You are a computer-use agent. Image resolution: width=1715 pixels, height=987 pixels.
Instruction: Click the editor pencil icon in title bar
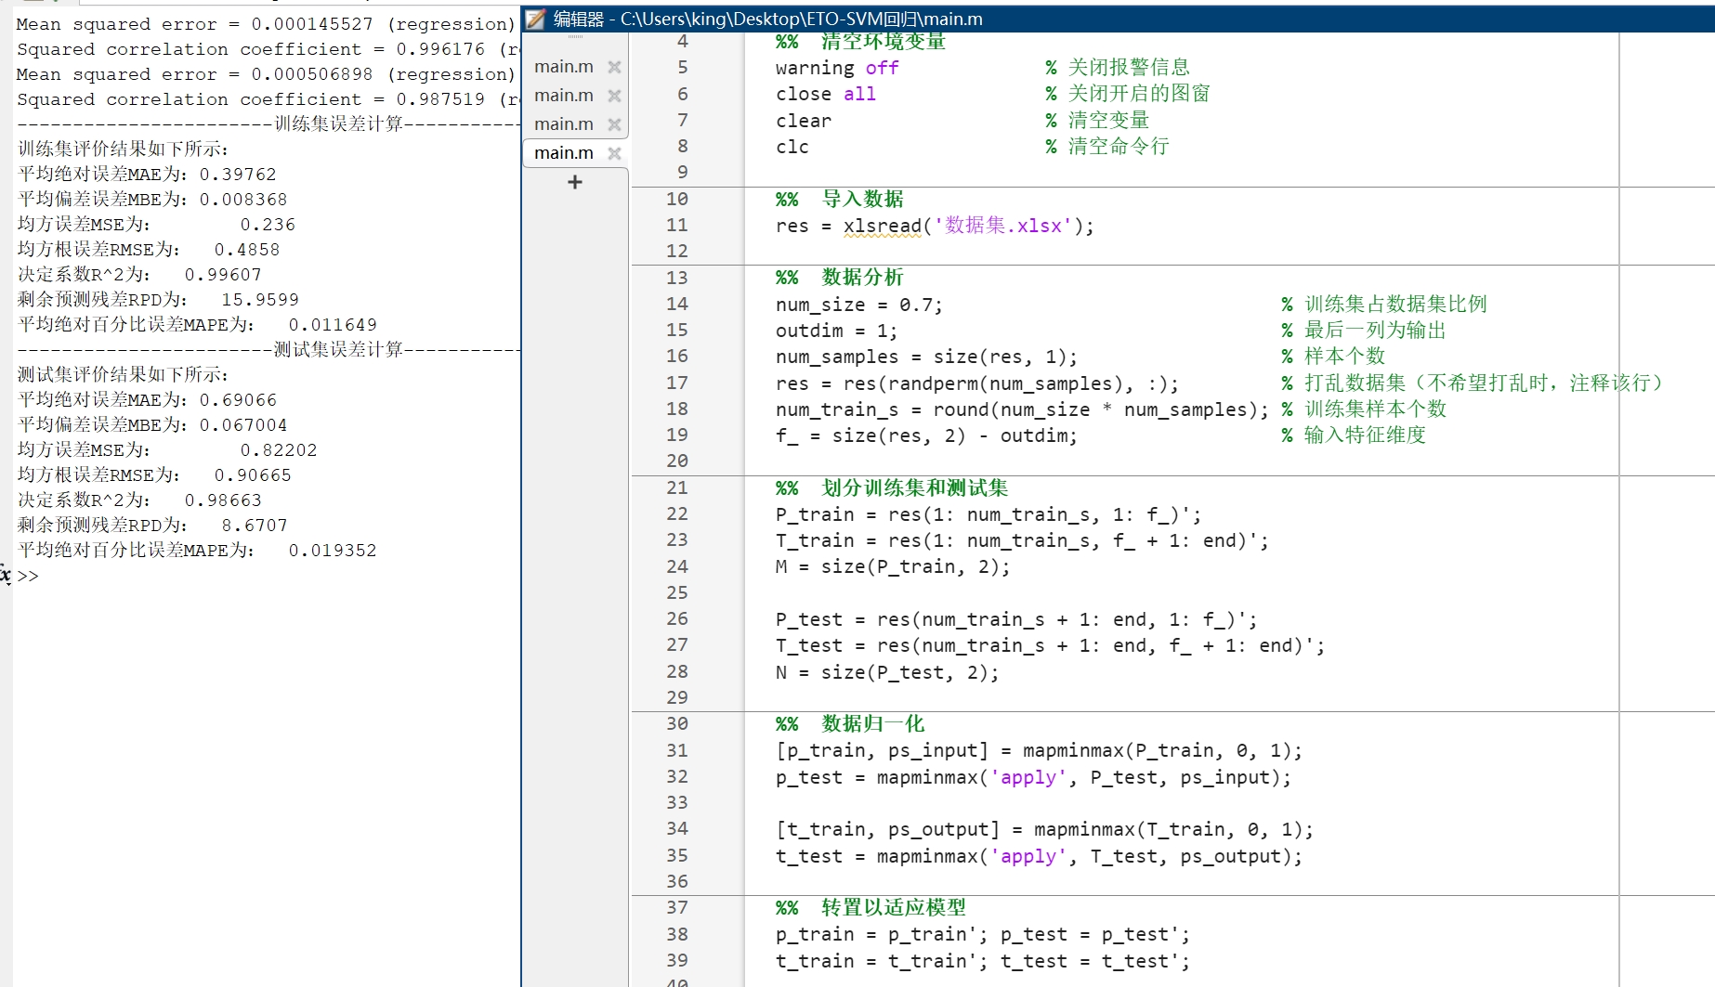tap(534, 19)
